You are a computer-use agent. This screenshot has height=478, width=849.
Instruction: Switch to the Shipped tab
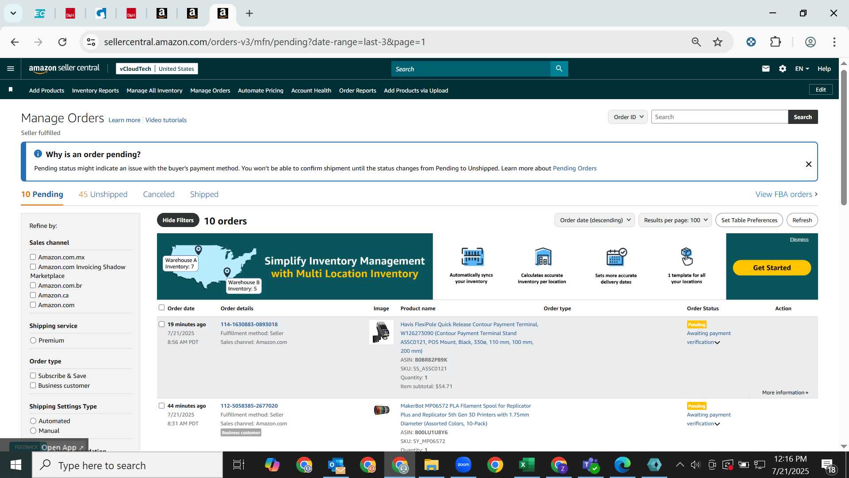click(x=204, y=194)
